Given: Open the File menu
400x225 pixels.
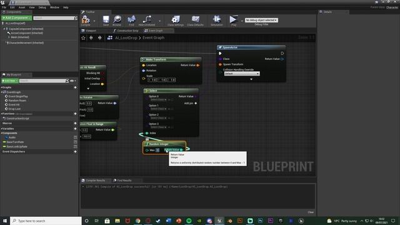Looking at the screenshot, I should tap(4, 7).
